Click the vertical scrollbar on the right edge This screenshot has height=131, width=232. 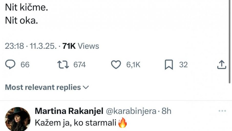(230, 41)
